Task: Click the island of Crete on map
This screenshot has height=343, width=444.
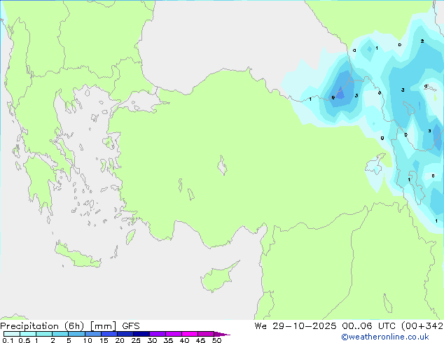Action: [x=77, y=255]
